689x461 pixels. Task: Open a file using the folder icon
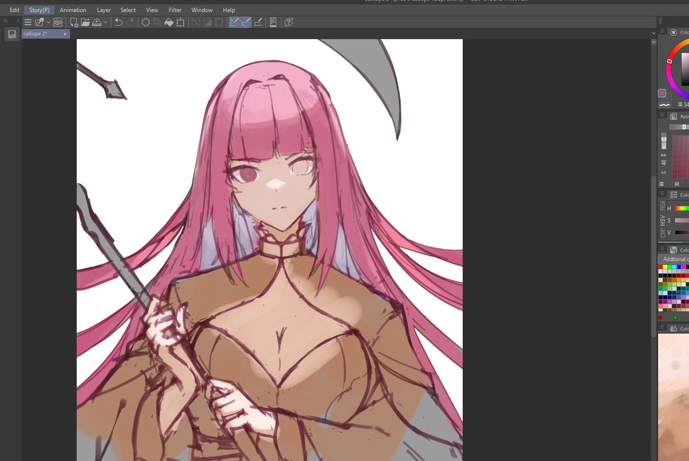(86, 22)
